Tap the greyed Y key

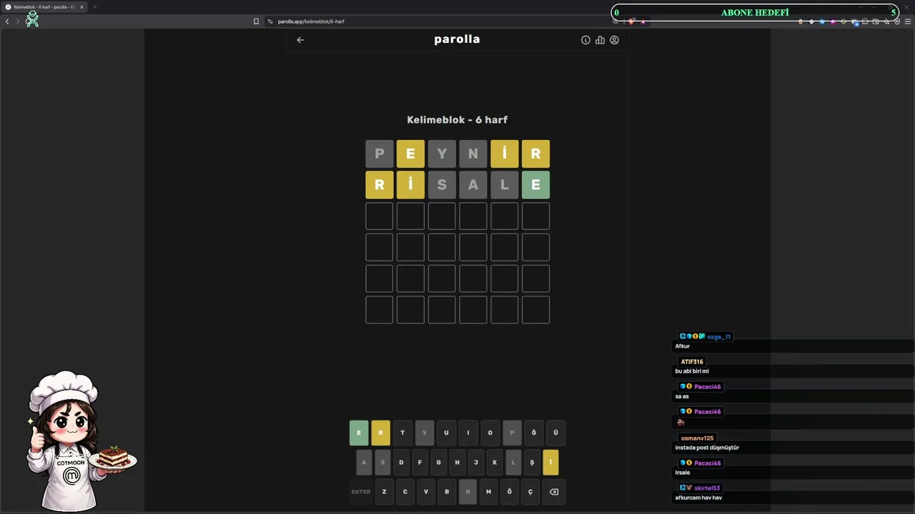425,433
